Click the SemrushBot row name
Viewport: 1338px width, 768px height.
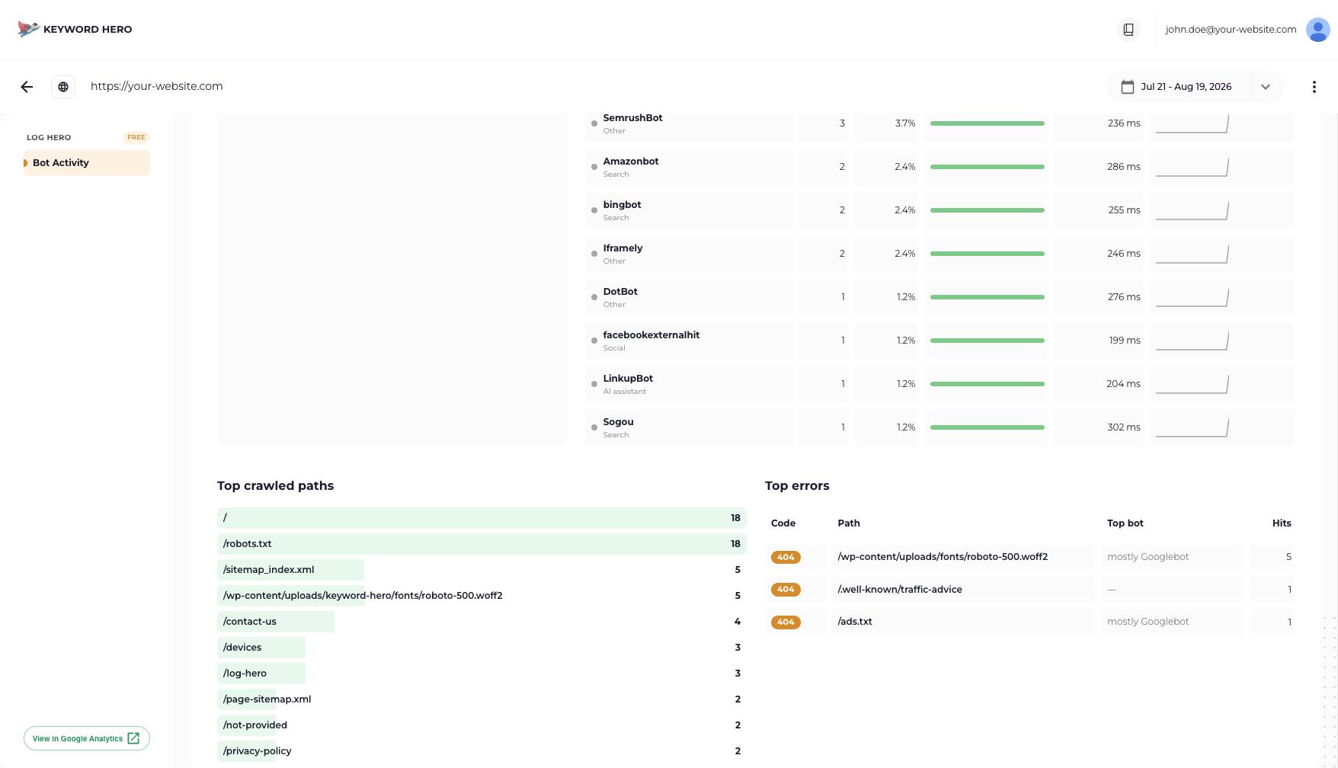[632, 118]
